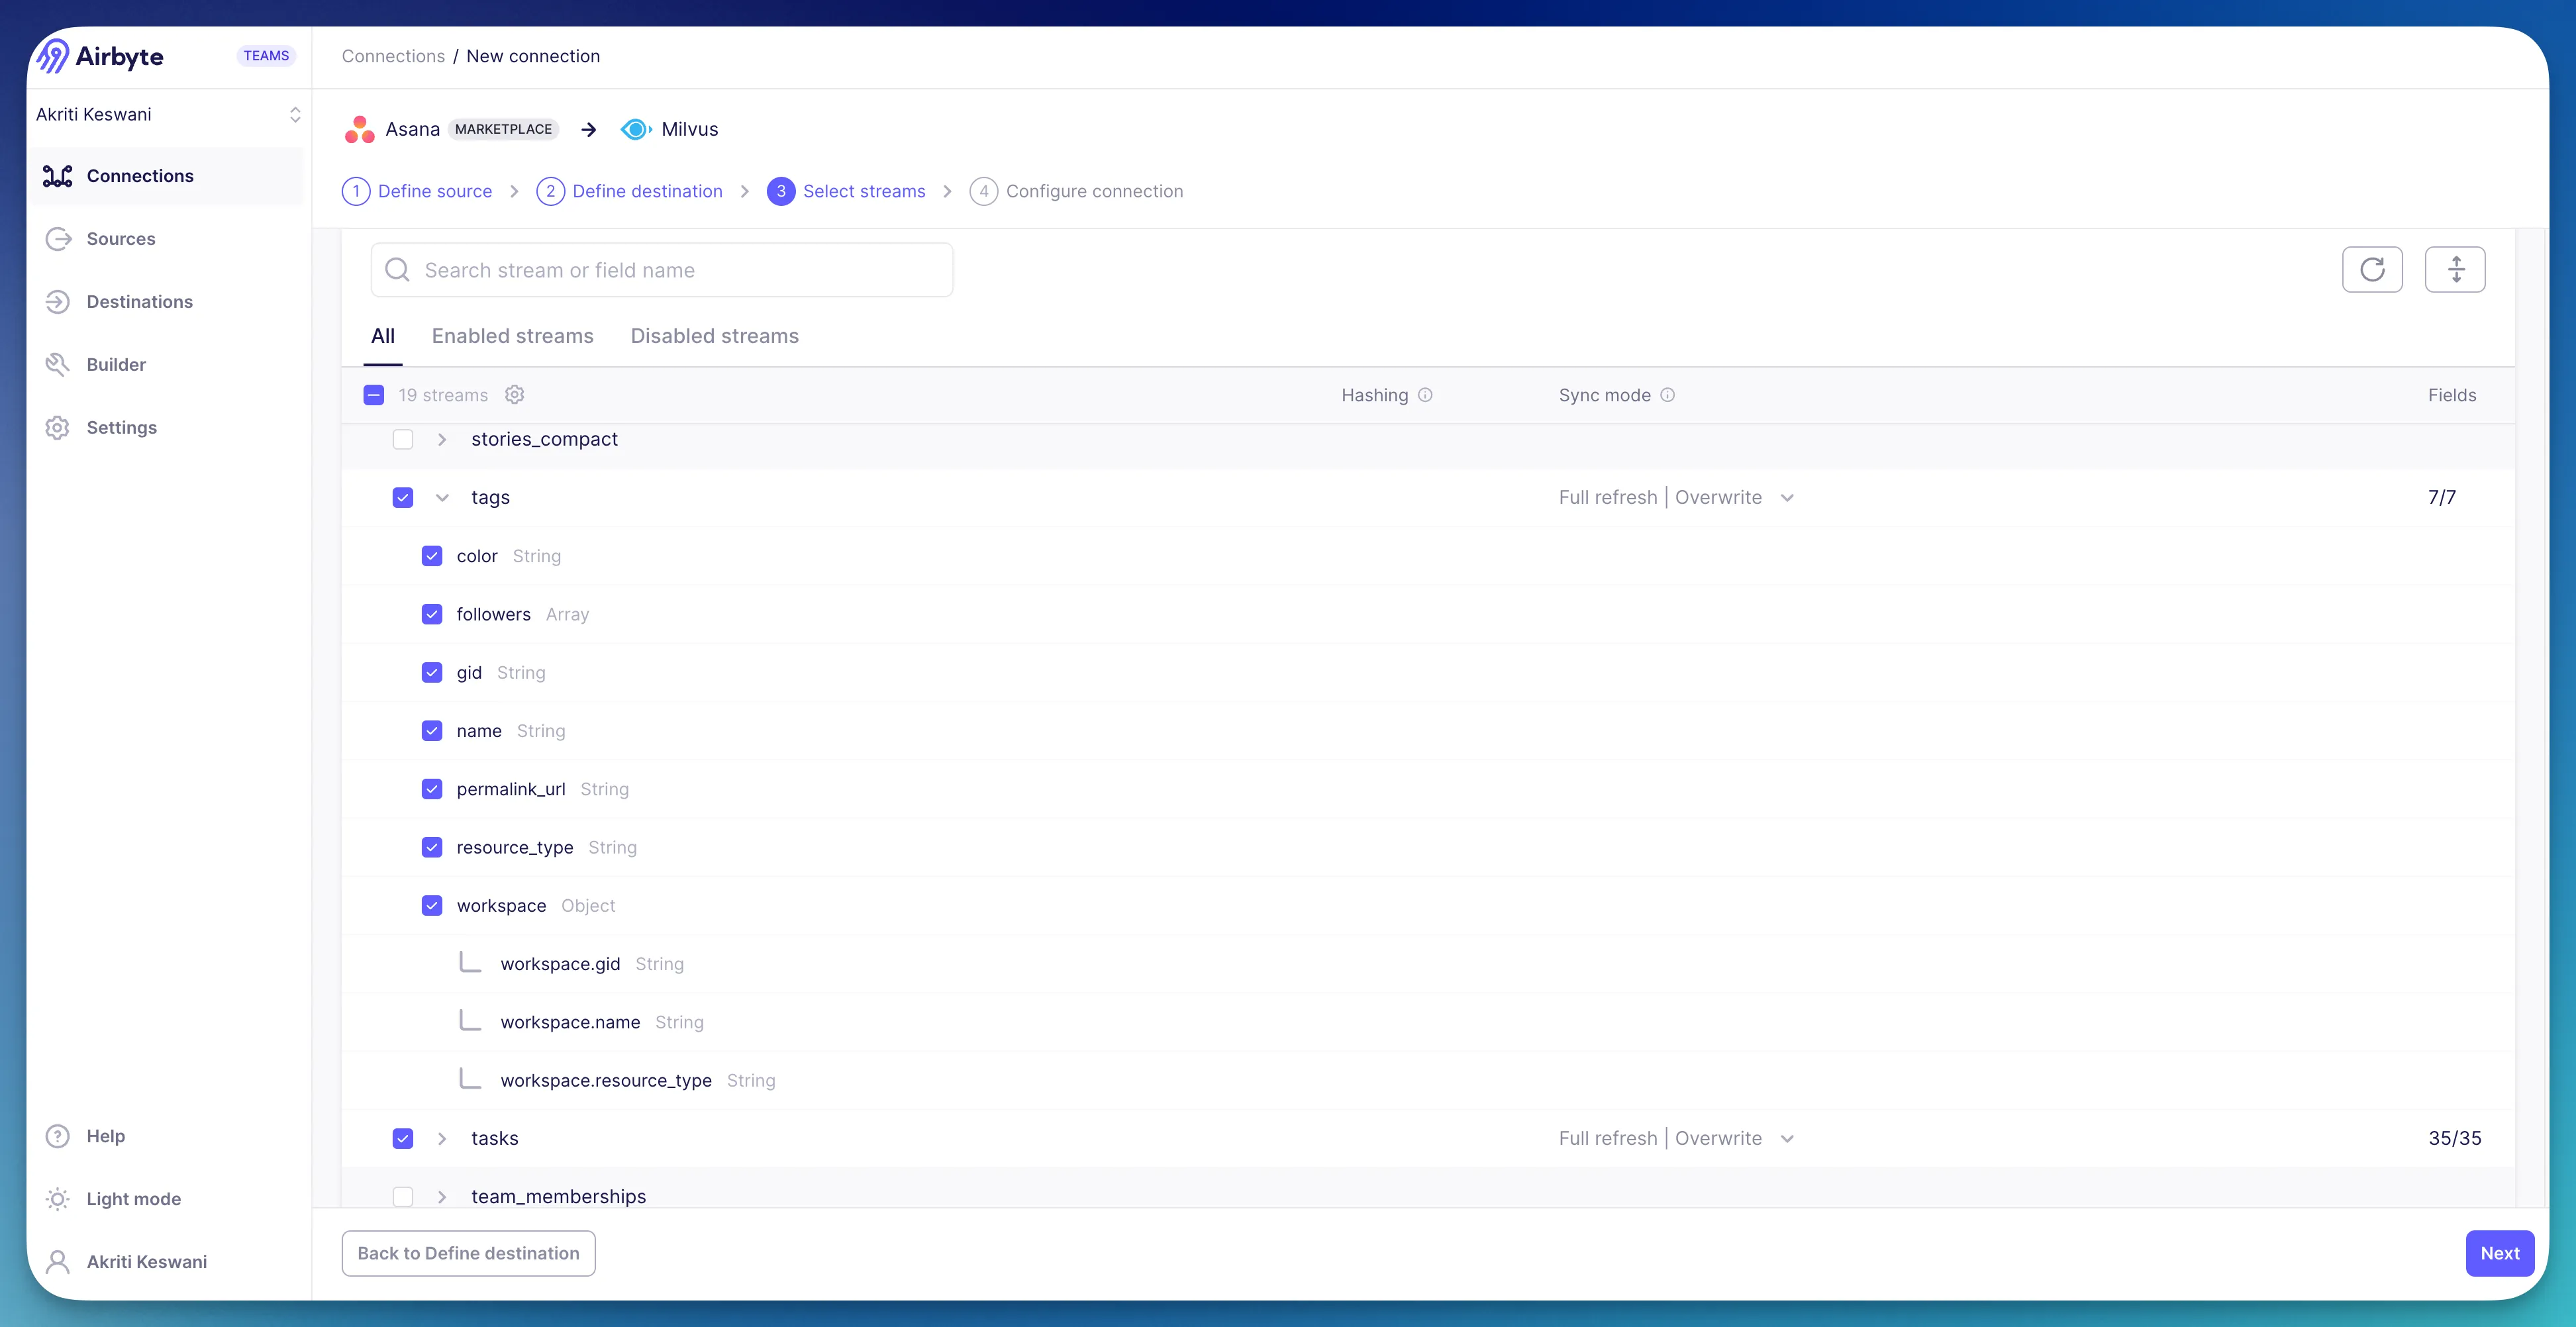Open Builder from the sidebar

click(116, 364)
